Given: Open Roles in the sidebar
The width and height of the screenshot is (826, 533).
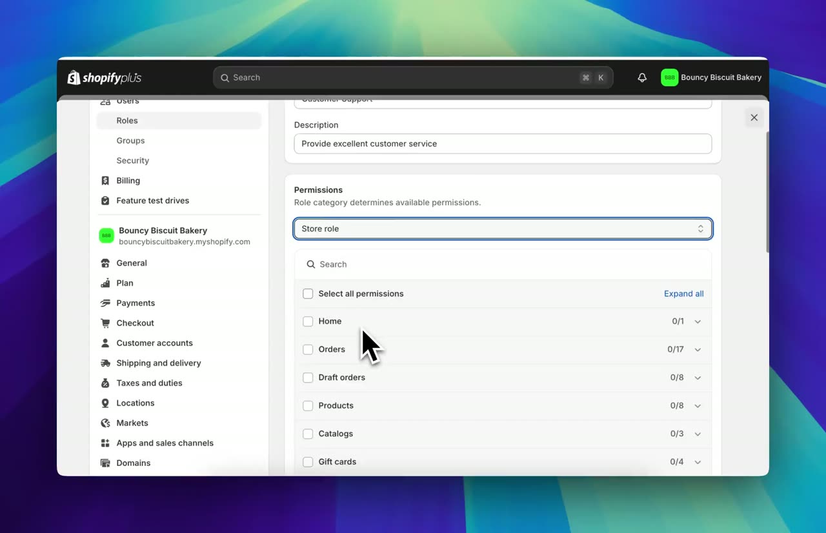Looking at the screenshot, I should click(x=179, y=121).
